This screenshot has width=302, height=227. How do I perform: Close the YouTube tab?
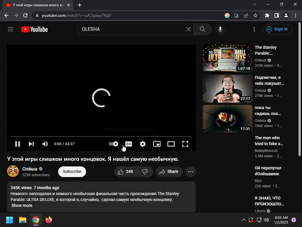click(x=68, y=5)
